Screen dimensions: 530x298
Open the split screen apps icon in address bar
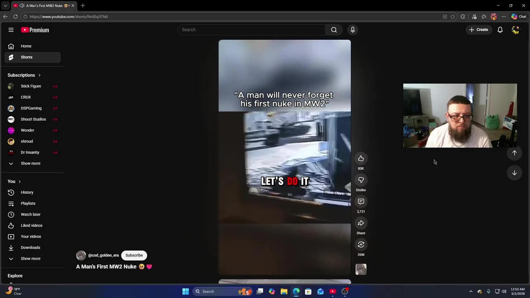[x=445, y=17]
